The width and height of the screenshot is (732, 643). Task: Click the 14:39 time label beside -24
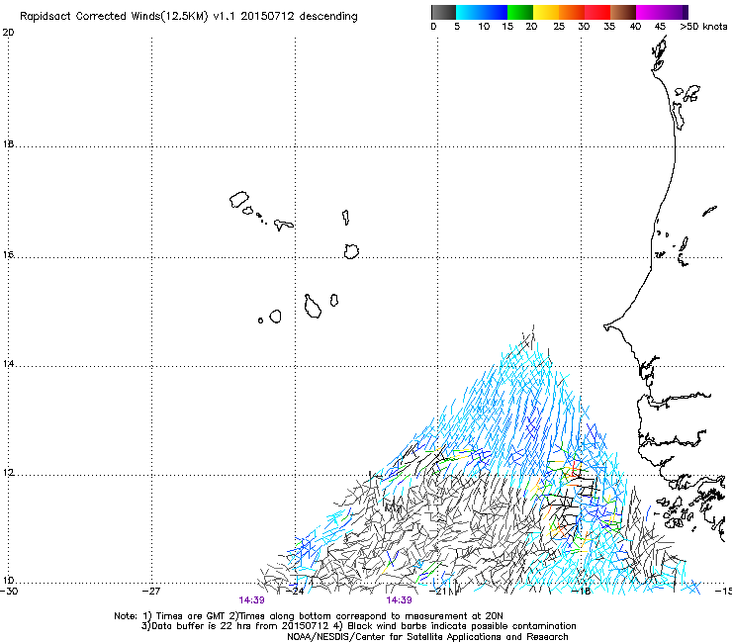pos(251,600)
